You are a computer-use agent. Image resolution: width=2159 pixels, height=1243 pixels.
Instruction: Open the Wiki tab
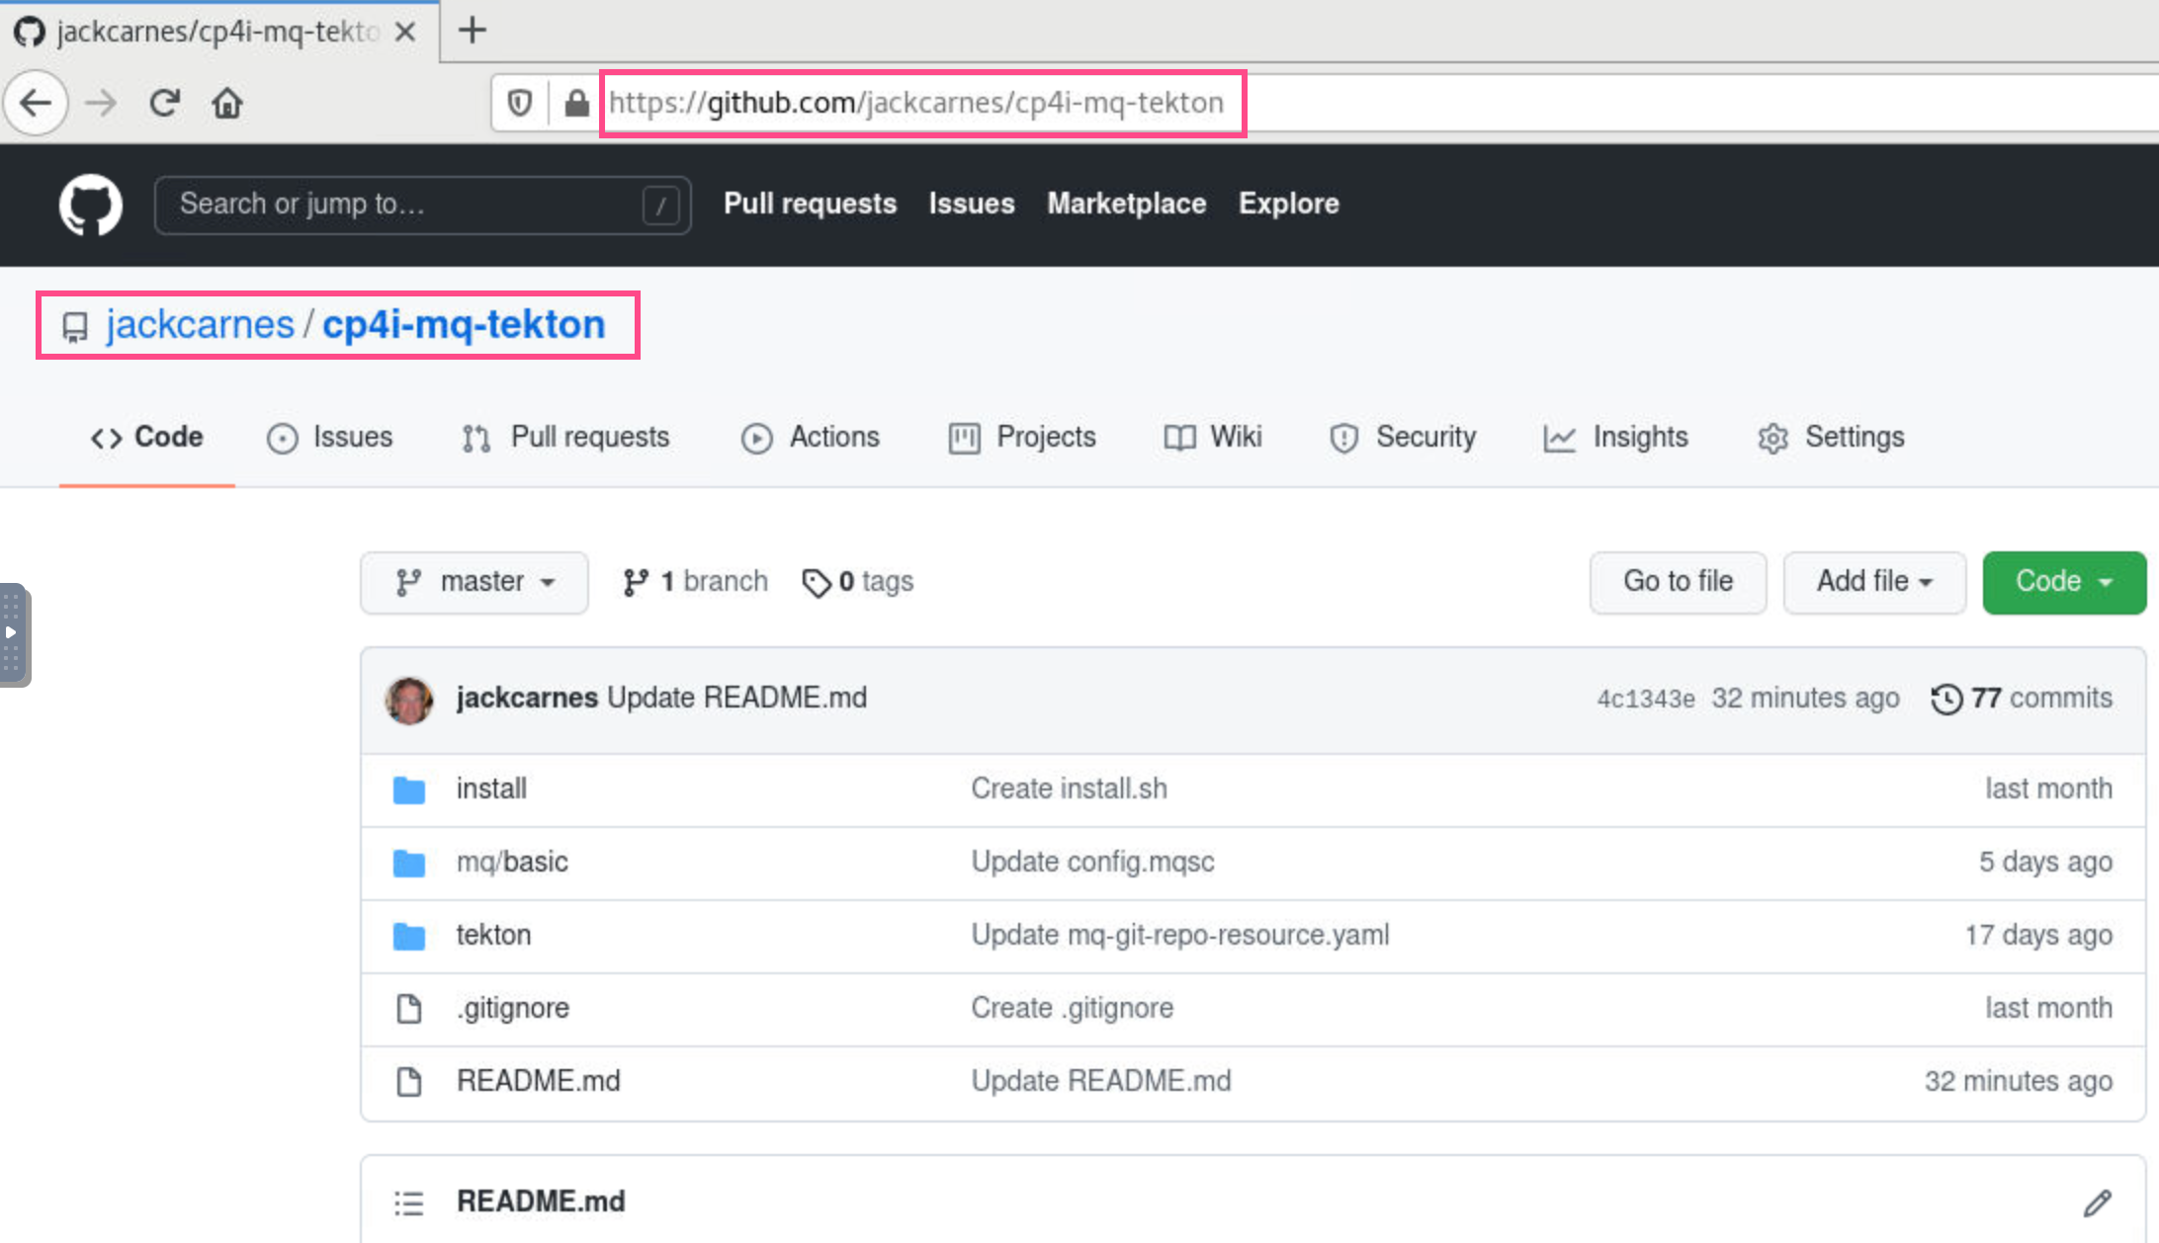pyautogui.click(x=1213, y=437)
